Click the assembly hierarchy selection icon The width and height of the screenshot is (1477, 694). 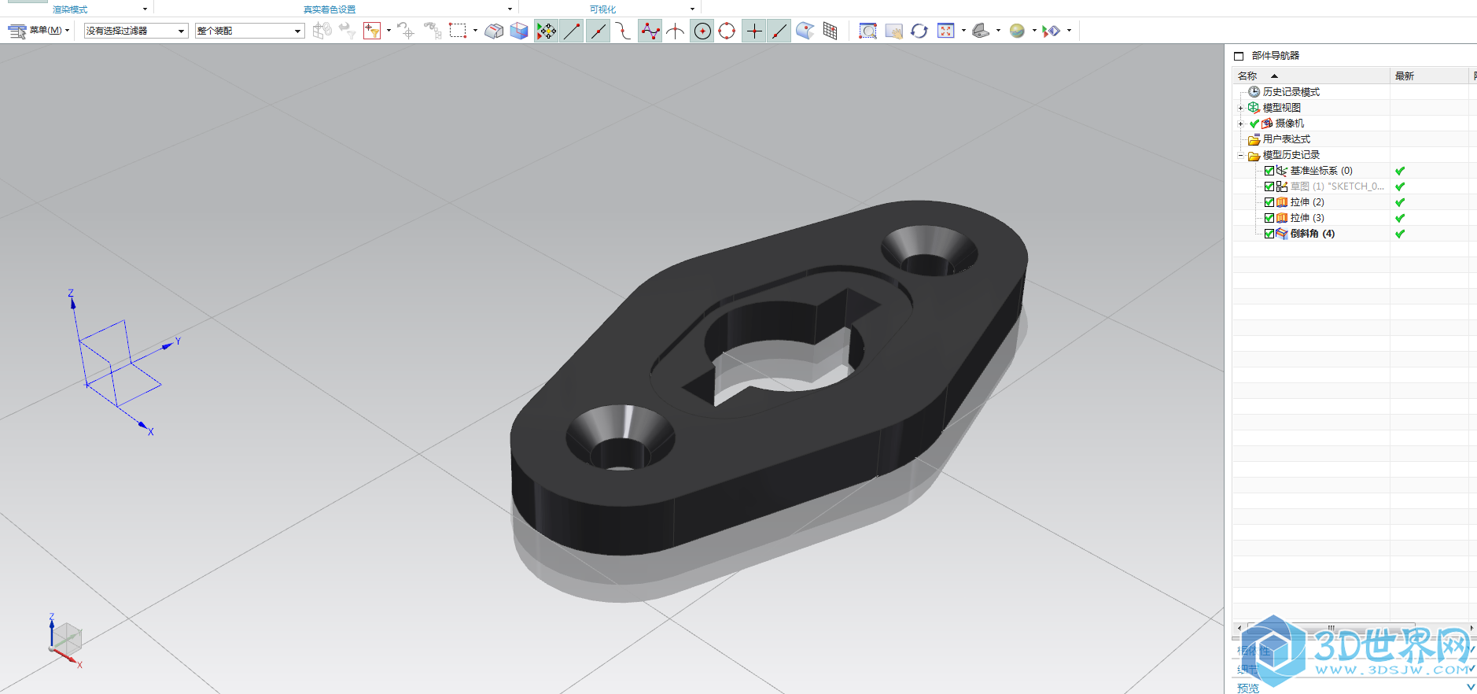click(432, 31)
